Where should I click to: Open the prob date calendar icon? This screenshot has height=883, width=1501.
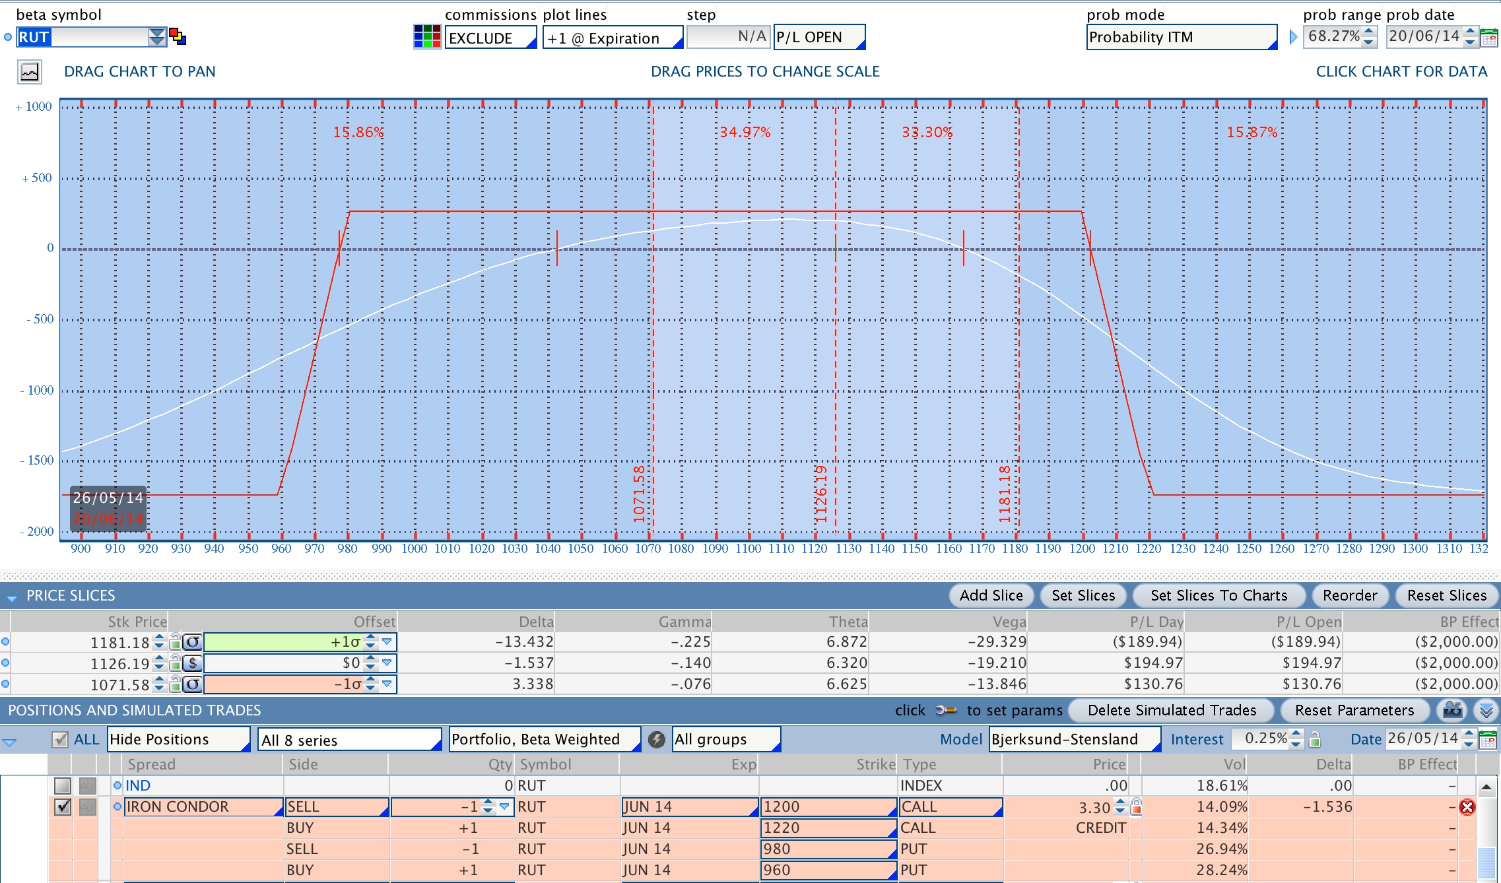click(x=1489, y=38)
